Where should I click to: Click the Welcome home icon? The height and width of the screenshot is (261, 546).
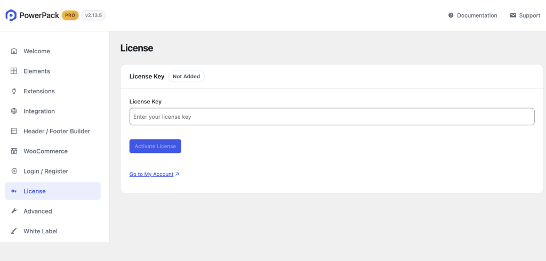click(14, 51)
